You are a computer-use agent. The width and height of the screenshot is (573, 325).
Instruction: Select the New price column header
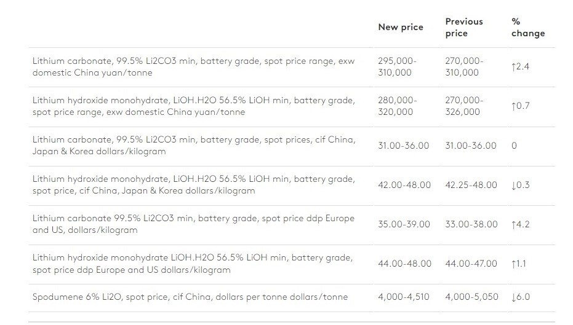(x=401, y=28)
